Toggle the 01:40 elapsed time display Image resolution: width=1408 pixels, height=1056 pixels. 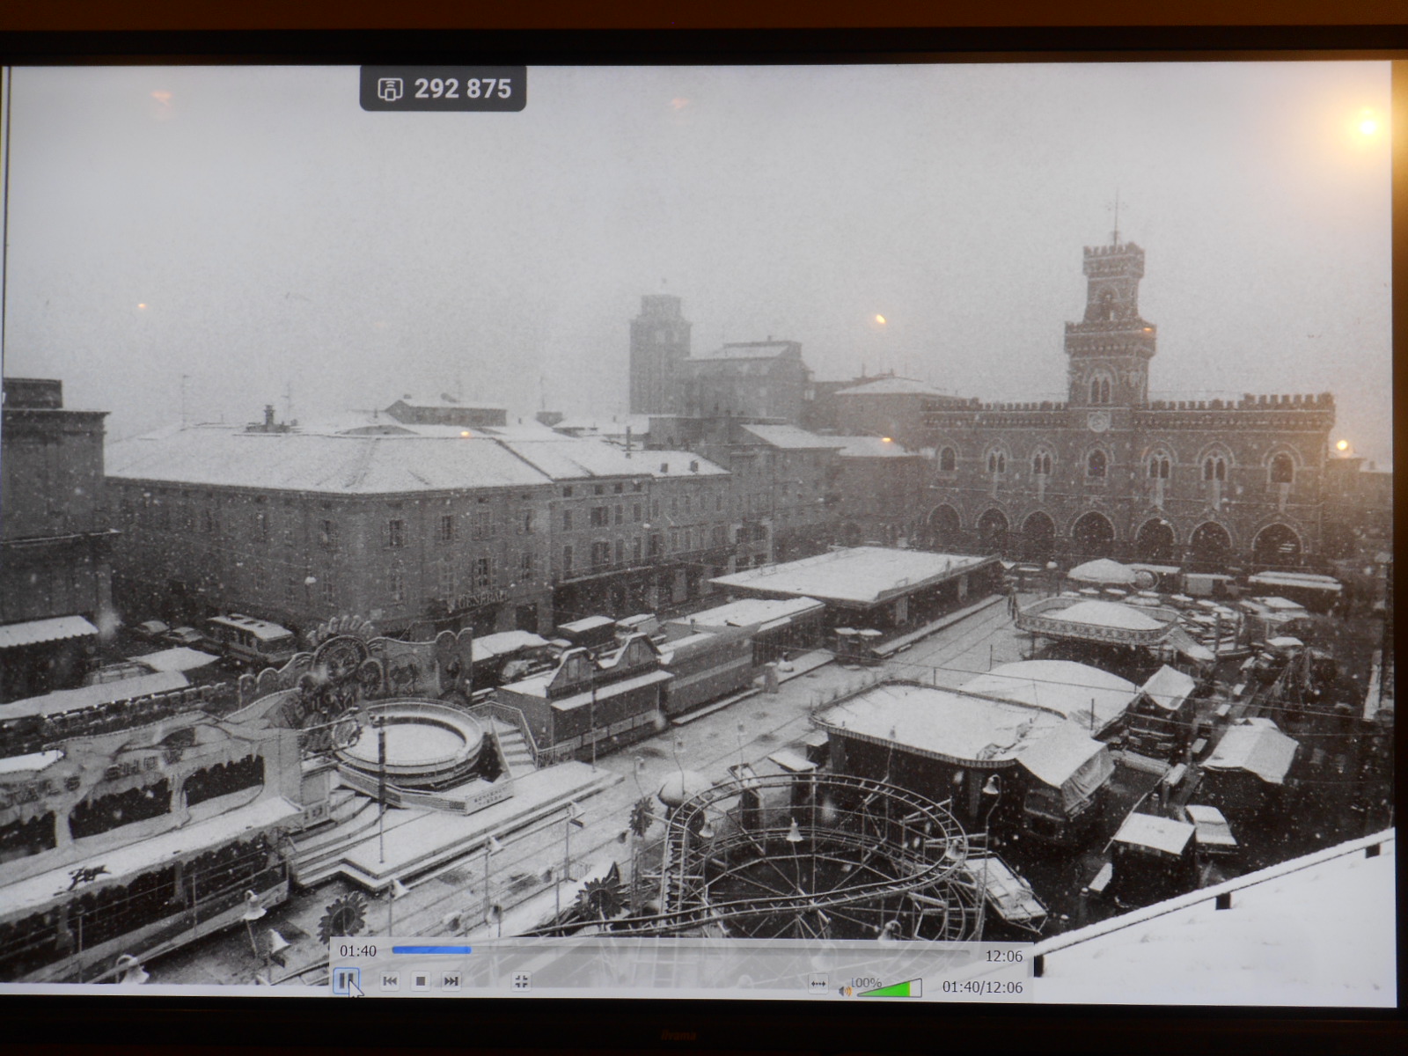[358, 951]
